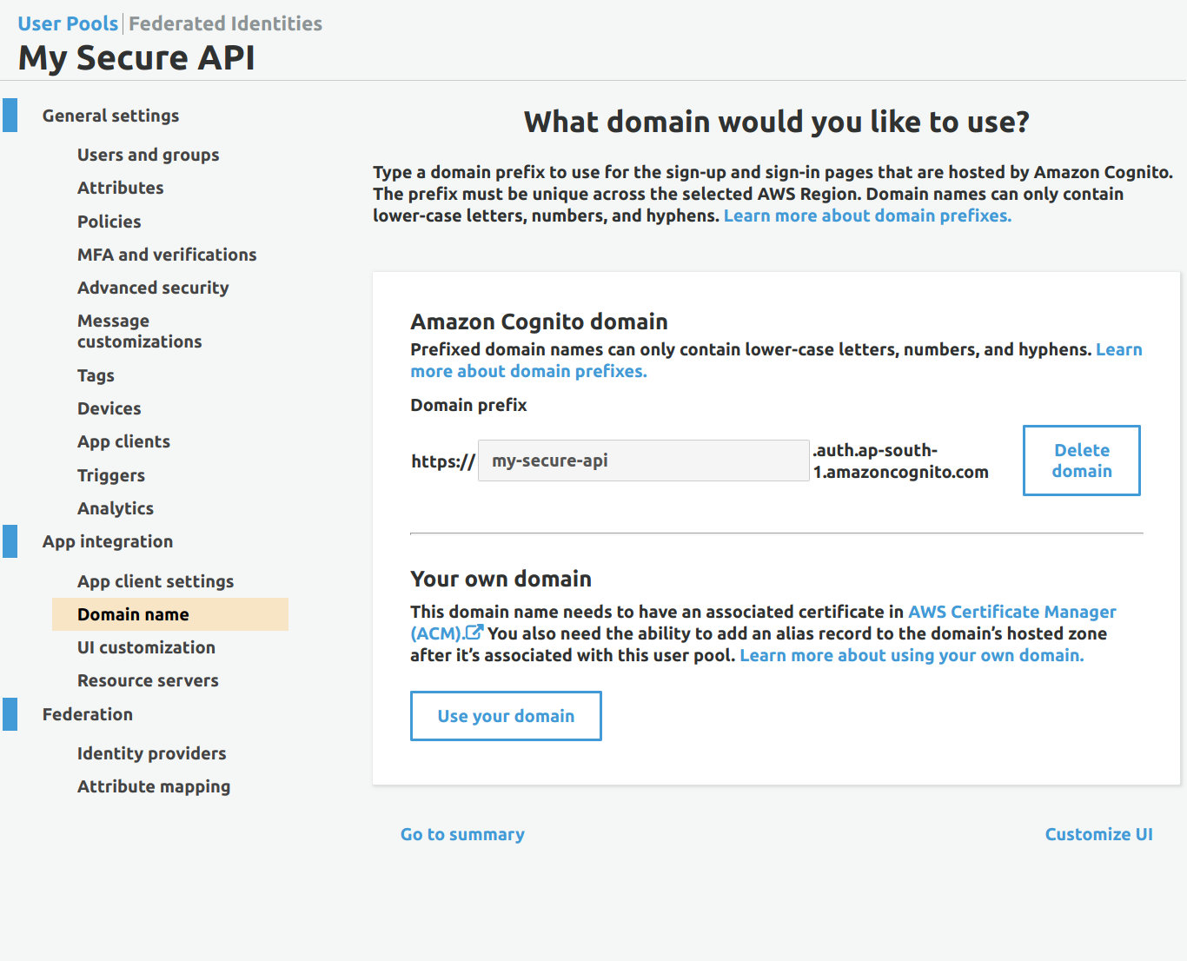
Task: Open the Triggers section
Action: pos(110,475)
